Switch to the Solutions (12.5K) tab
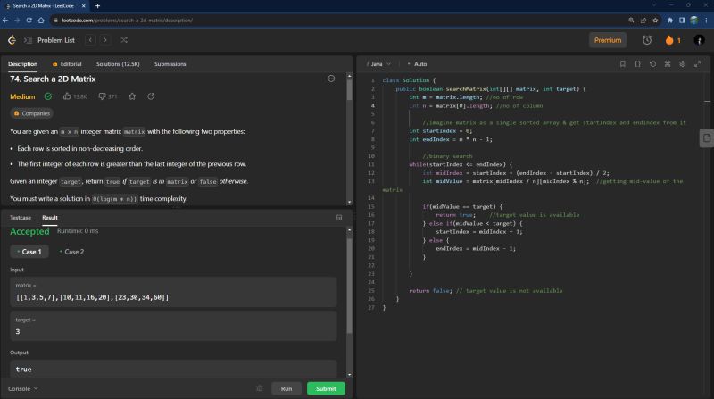The height and width of the screenshot is (399, 714). pos(118,64)
